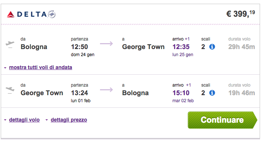
Task: Click the George Town 13:24 departure time
Action: tap(79, 93)
